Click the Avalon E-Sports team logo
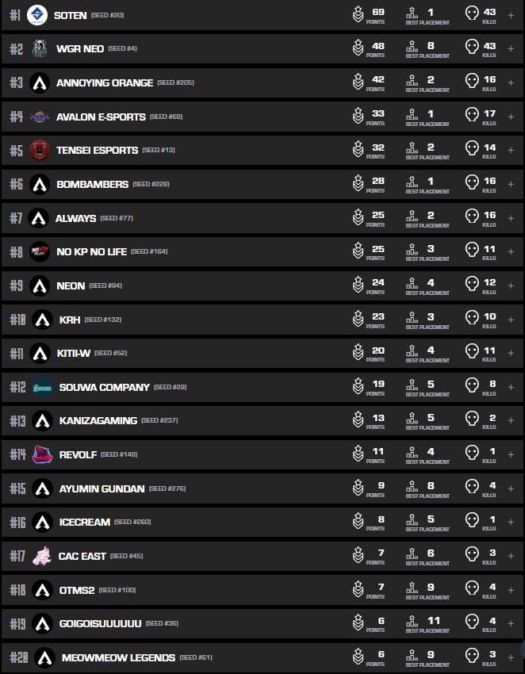 (x=40, y=117)
